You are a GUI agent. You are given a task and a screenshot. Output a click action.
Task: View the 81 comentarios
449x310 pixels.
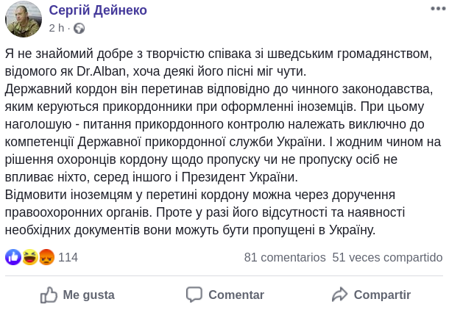tap(284, 257)
